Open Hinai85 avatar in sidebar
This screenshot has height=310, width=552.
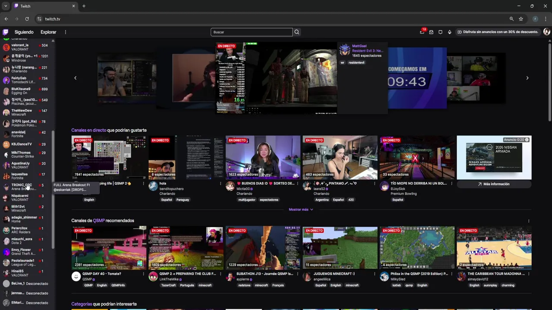click(x=6, y=273)
